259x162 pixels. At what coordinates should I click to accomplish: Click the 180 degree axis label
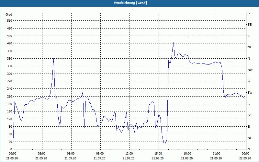click(10, 104)
